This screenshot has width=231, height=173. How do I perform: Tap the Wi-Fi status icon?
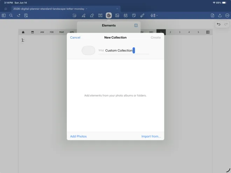click(214, 3)
